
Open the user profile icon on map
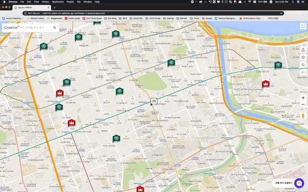303,50
